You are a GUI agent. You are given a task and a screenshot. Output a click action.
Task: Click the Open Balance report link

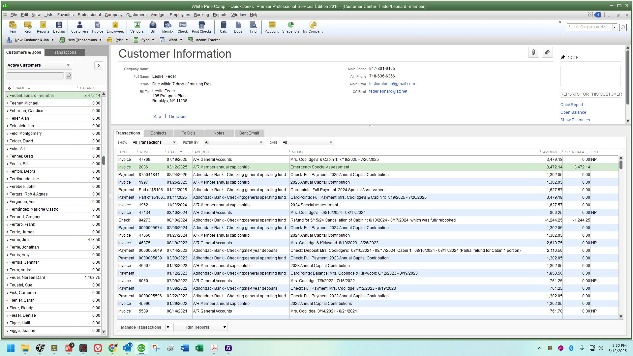click(573, 112)
